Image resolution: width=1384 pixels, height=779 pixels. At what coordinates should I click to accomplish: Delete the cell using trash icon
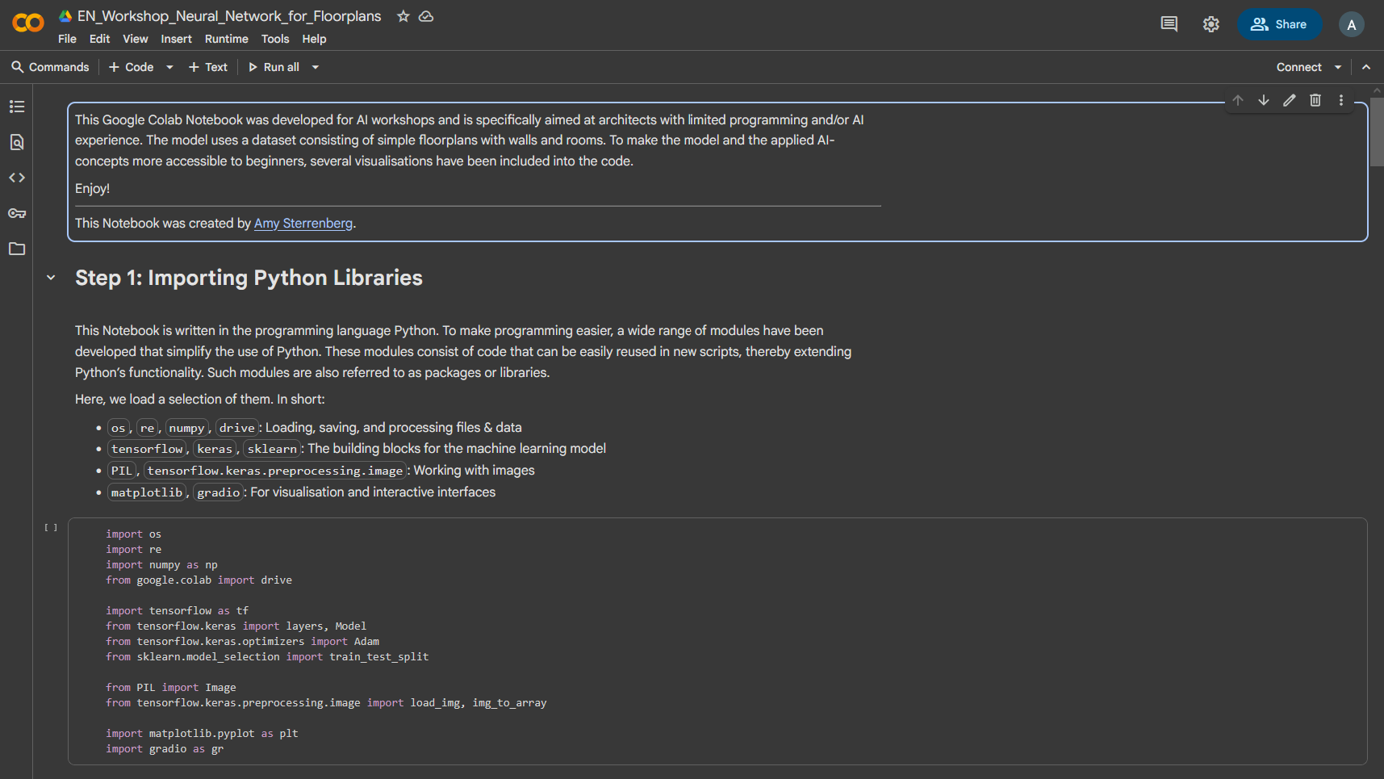(x=1315, y=100)
